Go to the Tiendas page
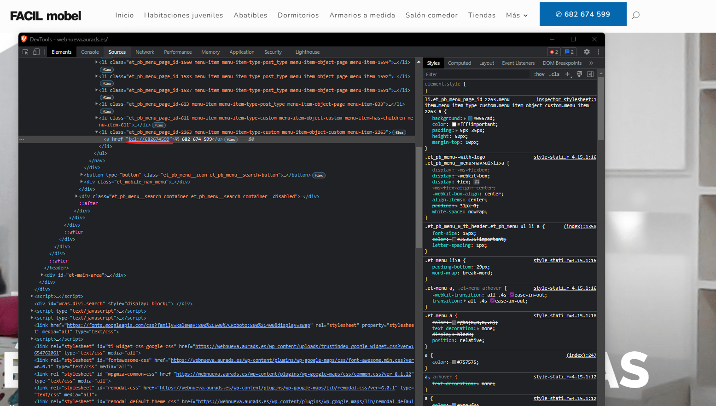Image resolution: width=716 pixels, height=406 pixels. 482,15
